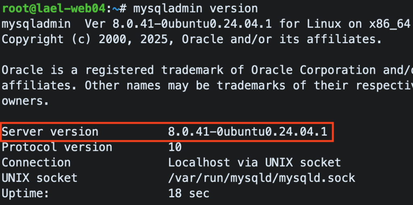
Task: Click the 'Uptime:' label
Action: (x=25, y=193)
